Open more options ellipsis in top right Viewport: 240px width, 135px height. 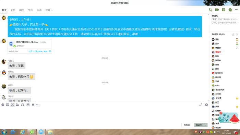click(237, 10)
